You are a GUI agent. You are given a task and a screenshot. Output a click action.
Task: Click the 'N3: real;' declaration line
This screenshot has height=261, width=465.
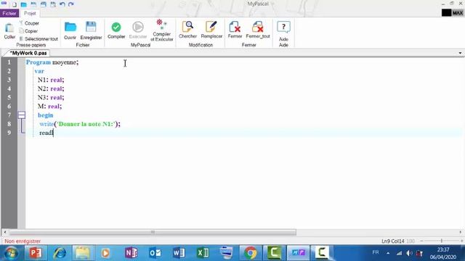pyautogui.click(x=51, y=97)
